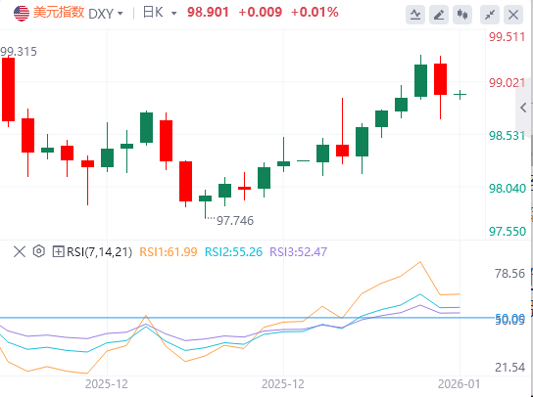The height and width of the screenshot is (397, 533).
Task: Click the RSI(7,14,21) indicator label
Action: point(99,252)
